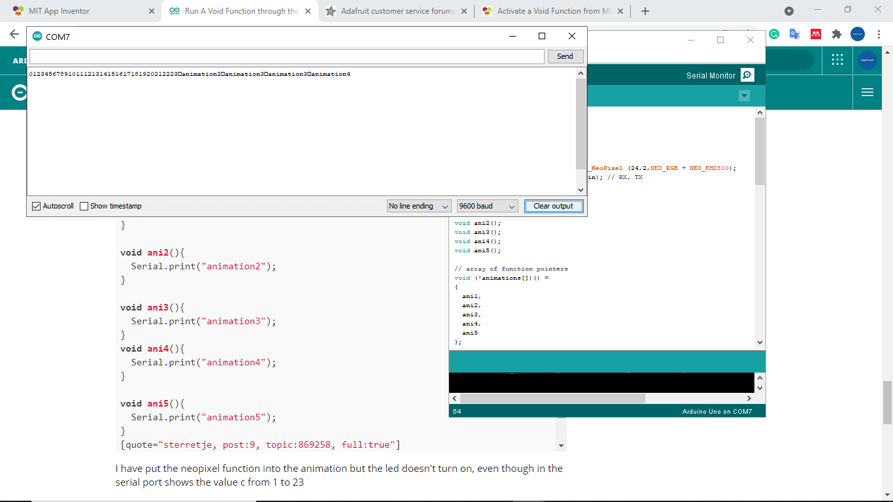This screenshot has height=502, width=893.
Task: Open the 9600 baud dropdown
Action: 488,206
